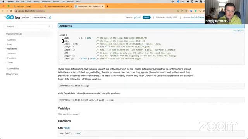Click the share icon in the address bar

[182, 11]
